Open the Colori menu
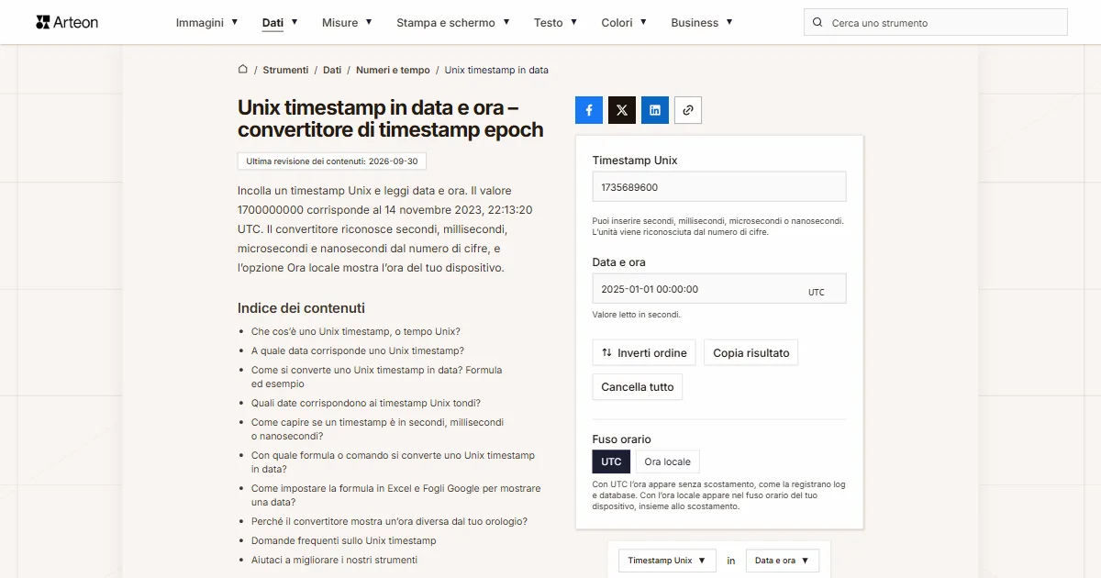Viewport: 1101px width, 578px height. click(x=624, y=23)
